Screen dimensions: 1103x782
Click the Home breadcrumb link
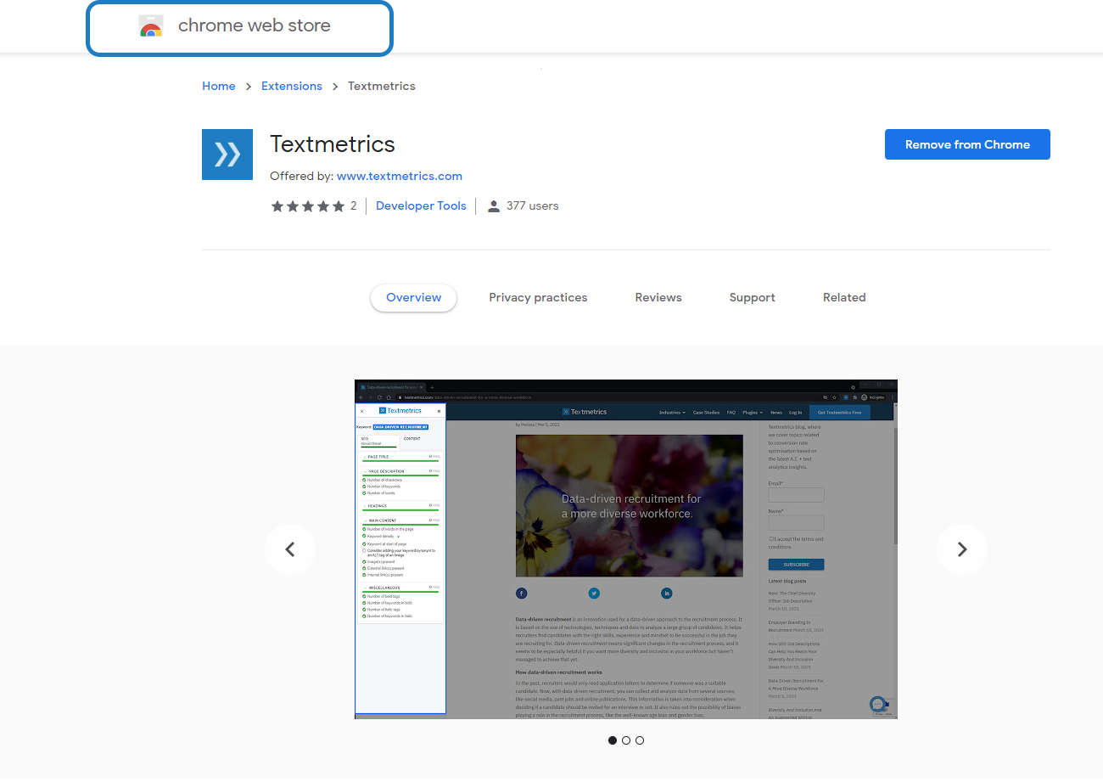(x=219, y=87)
